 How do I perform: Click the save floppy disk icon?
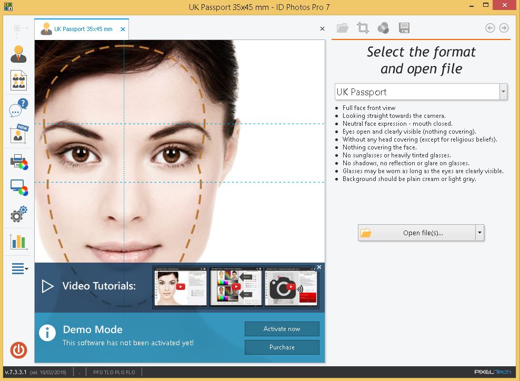click(404, 28)
